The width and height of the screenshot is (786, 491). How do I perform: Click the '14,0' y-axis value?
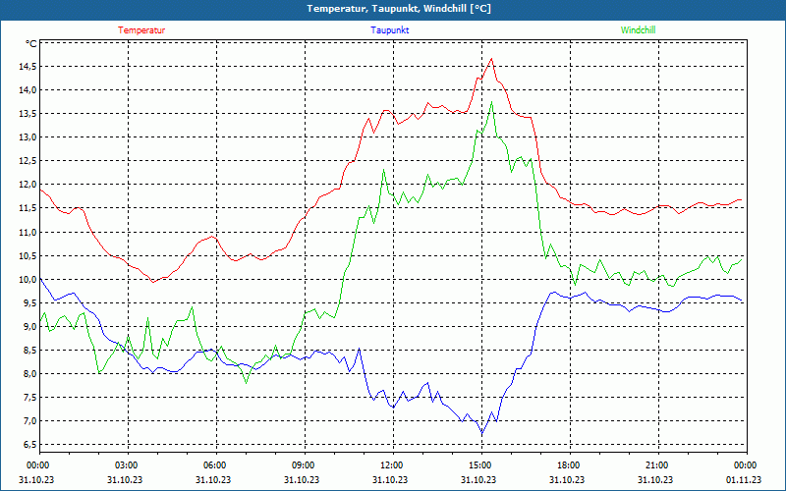click(x=28, y=90)
